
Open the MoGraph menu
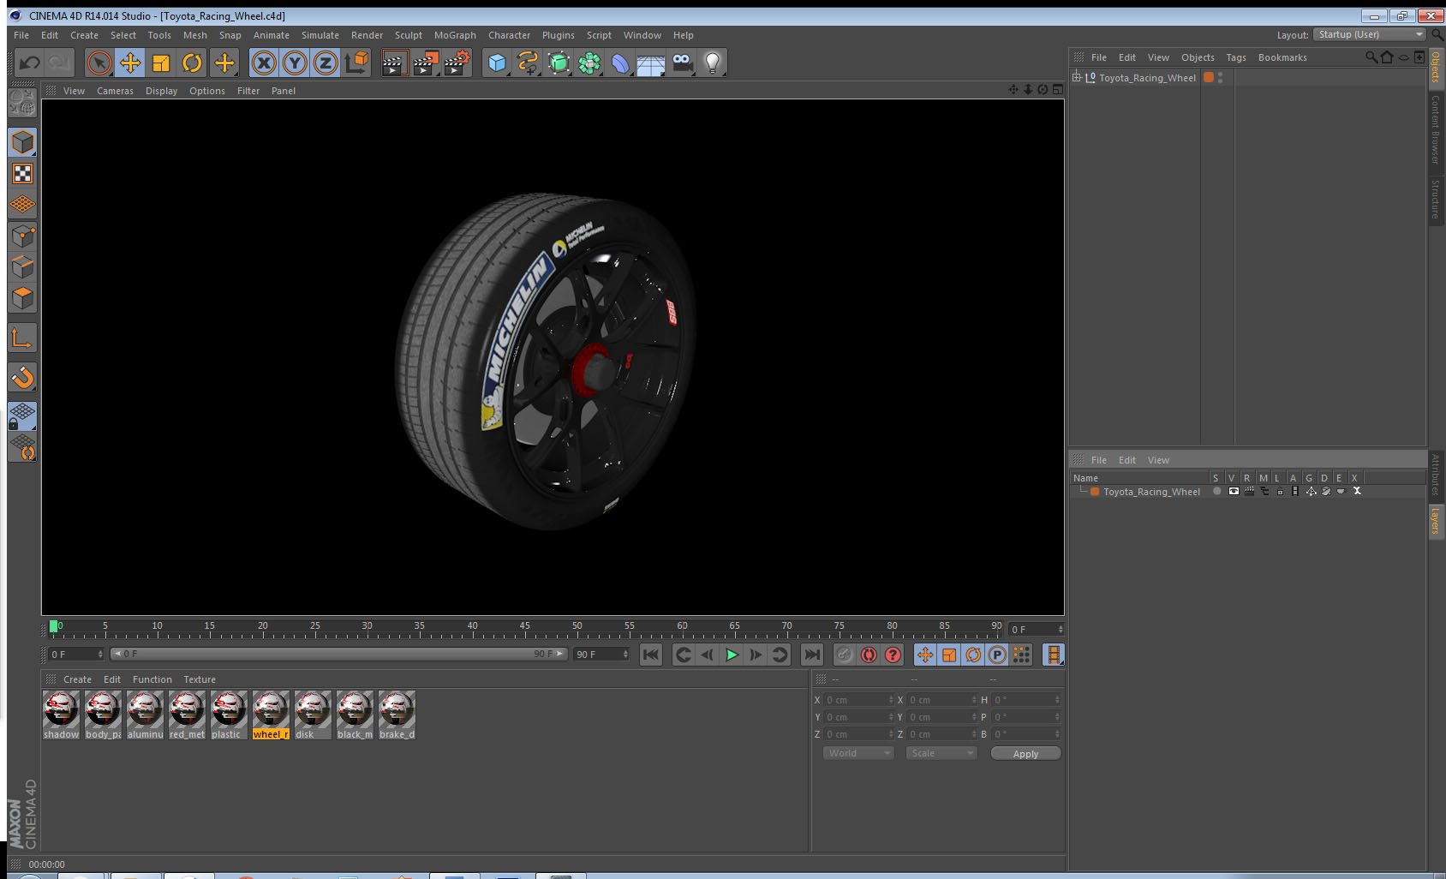tap(455, 35)
